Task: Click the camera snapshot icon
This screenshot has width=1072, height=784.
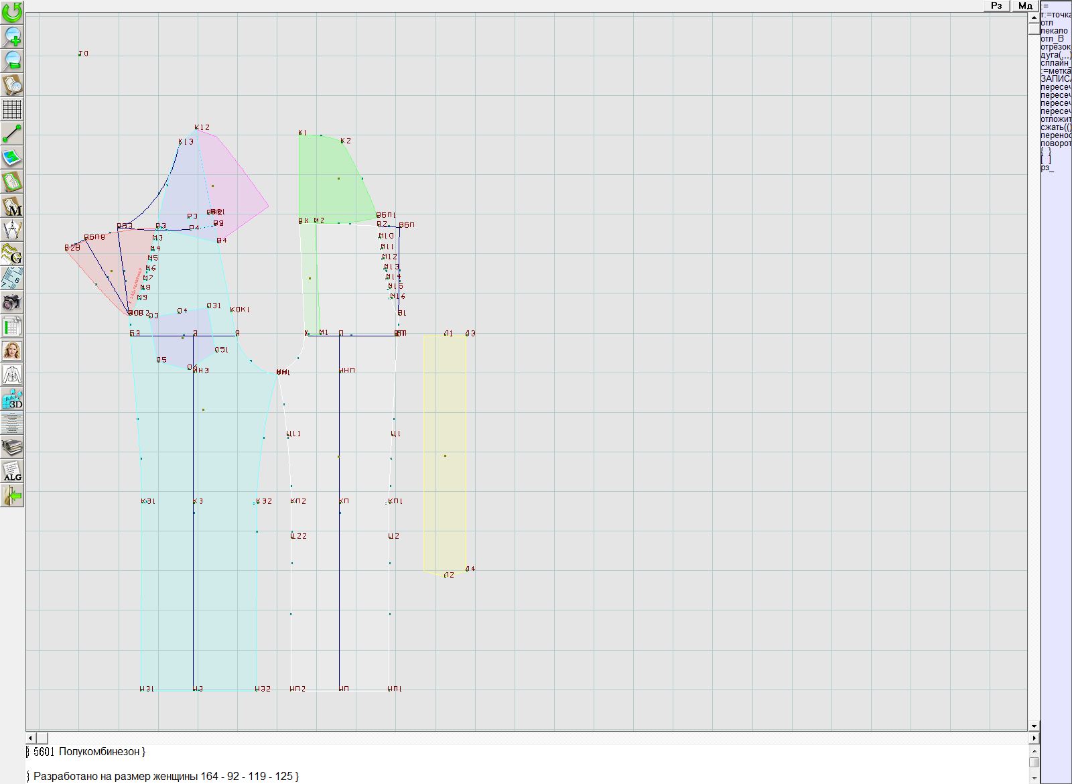Action: 12,302
